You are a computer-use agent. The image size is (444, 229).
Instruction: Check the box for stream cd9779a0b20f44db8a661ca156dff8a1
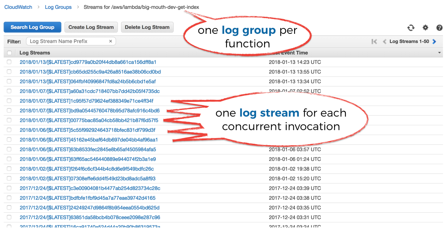tap(9, 62)
